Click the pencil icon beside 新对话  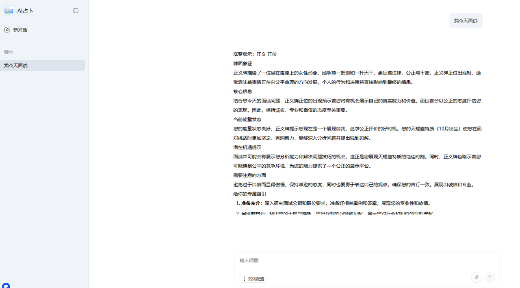pyautogui.click(x=7, y=30)
